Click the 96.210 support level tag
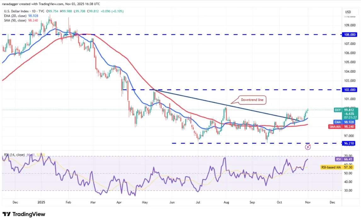Screen dimensions: 361x221 pos(349,143)
